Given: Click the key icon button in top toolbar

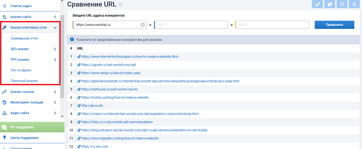Looking at the screenshot, I should point(317,4).
